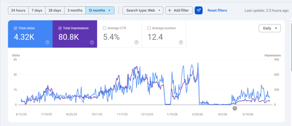The height and width of the screenshot is (126, 292).
Task: Click the Reset filters link
Action: click(x=217, y=11)
